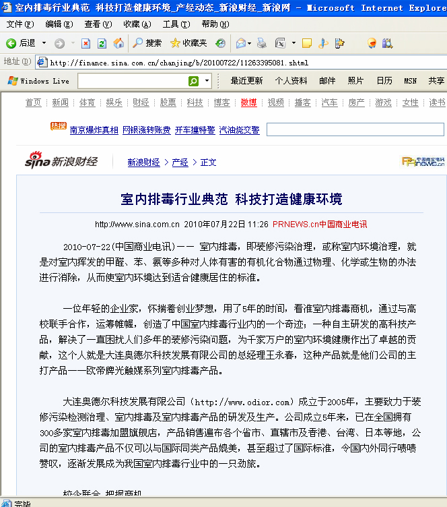Open the Forward history dropdown arrow

tap(73, 43)
